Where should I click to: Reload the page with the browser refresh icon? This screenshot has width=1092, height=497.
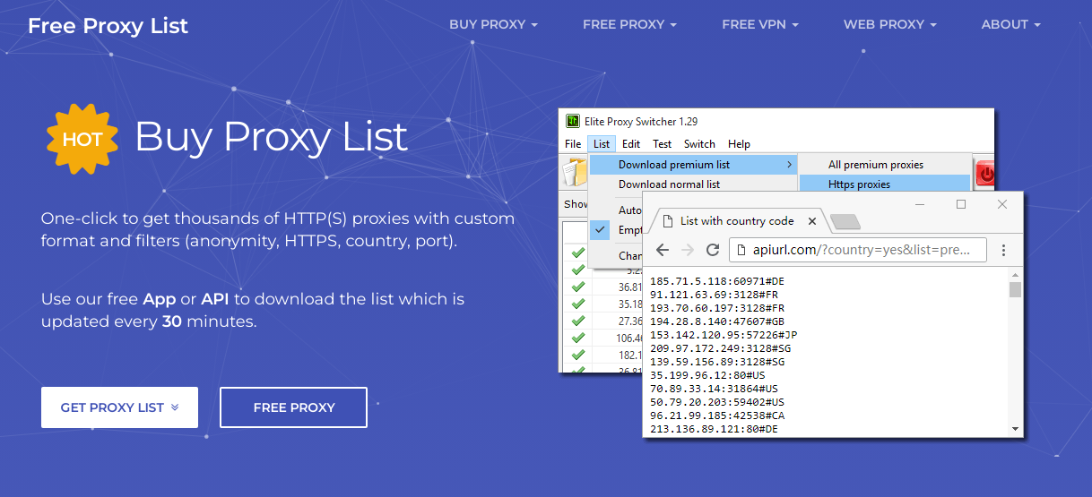(714, 250)
